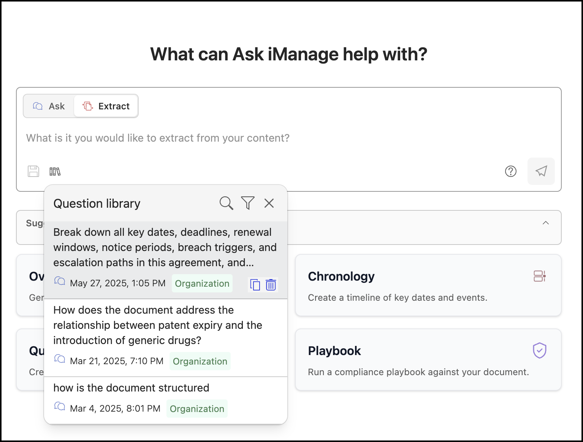Click the Organization tag on May 27 question
The image size is (583, 442).
[x=202, y=283]
